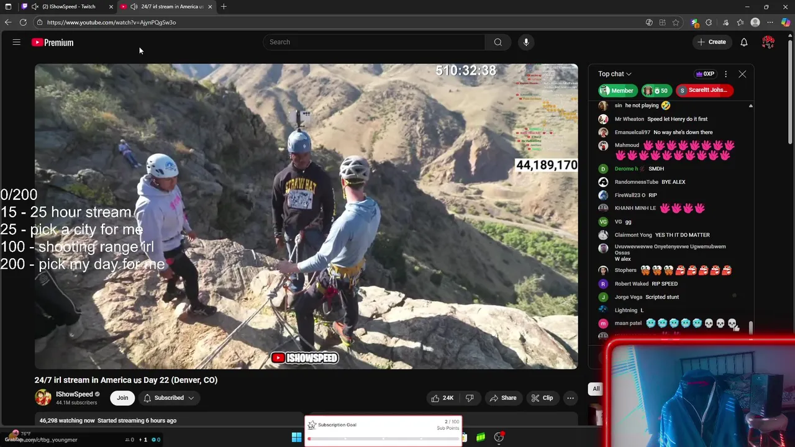The height and width of the screenshot is (447, 795).
Task: Open tab actions menu
Action: pos(8,7)
